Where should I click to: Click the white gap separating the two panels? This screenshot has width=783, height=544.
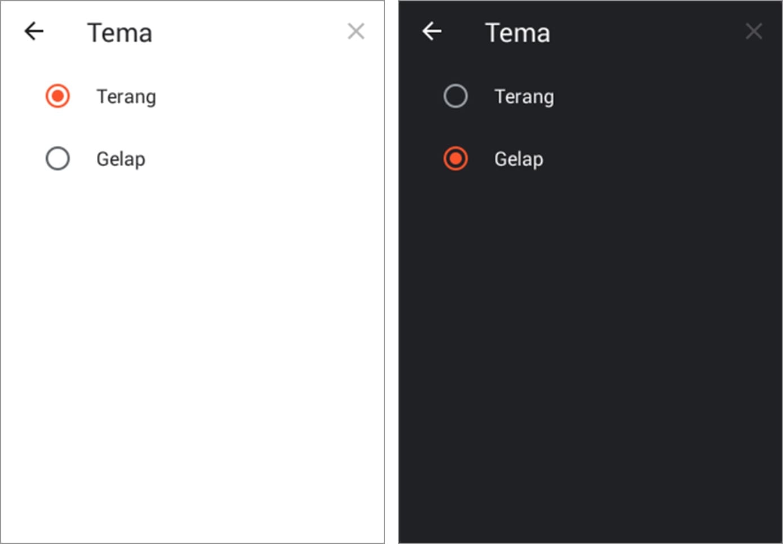point(392,270)
